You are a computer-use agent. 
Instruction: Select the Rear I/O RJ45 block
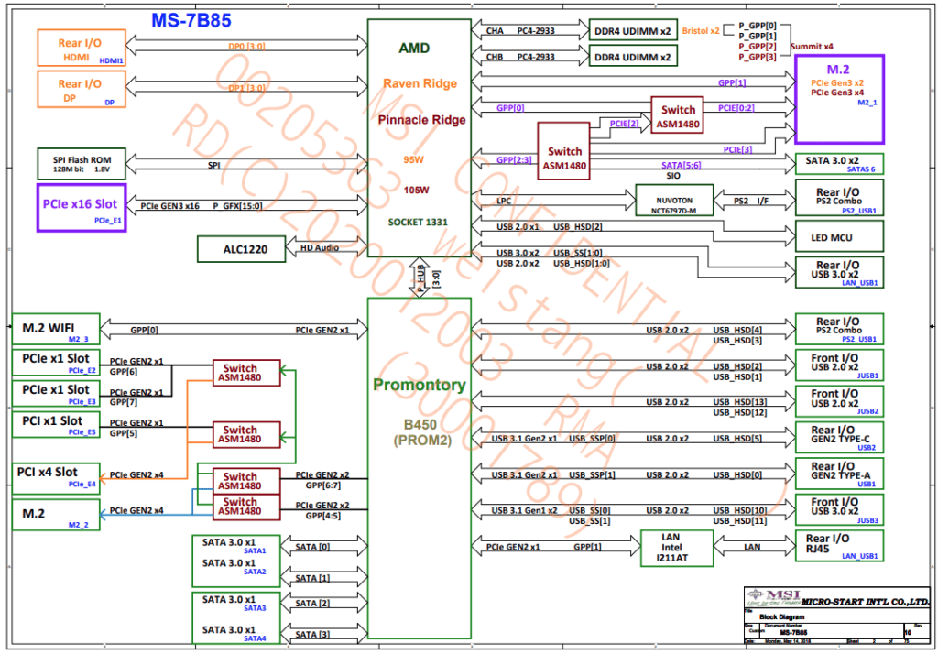tap(839, 546)
